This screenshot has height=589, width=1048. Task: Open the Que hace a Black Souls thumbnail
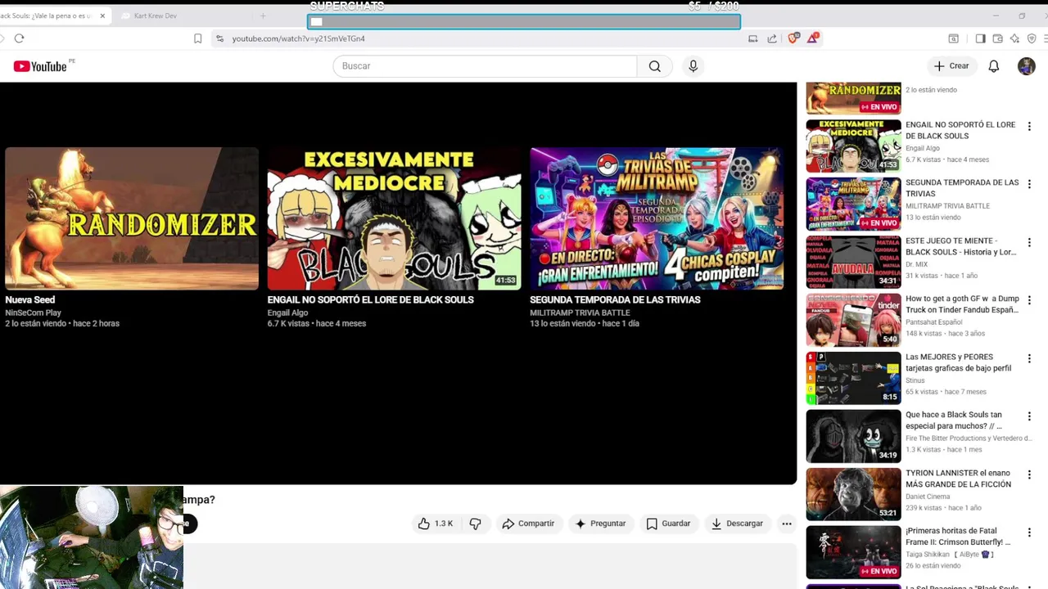click(853, 436)
